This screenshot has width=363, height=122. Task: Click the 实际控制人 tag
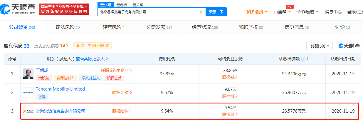point(65,78)
